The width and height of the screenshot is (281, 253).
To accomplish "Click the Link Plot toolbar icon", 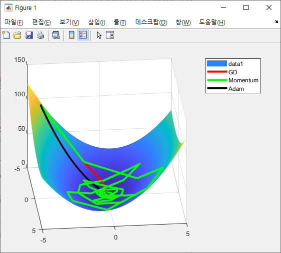I will [56, 35].
